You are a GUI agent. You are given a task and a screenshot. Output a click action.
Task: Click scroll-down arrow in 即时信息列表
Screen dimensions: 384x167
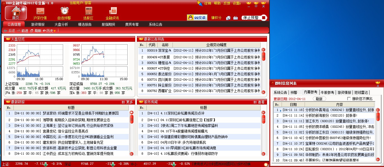click(378, 159)
